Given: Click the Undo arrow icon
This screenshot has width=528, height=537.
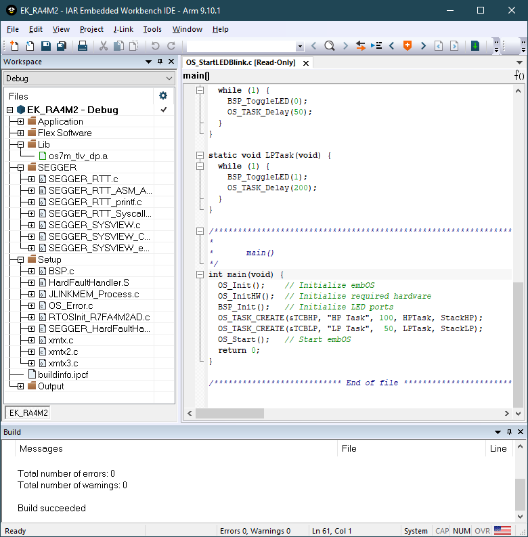Looking at the screenshot, I should 155,46.
